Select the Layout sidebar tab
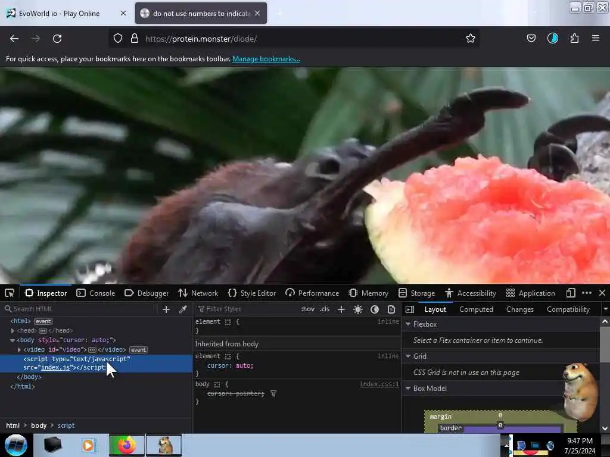The height and width of the screenshot is (457, 610). coord(435,309)
